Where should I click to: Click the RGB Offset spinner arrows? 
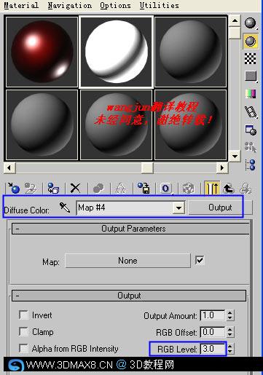(x=230, y=332)
